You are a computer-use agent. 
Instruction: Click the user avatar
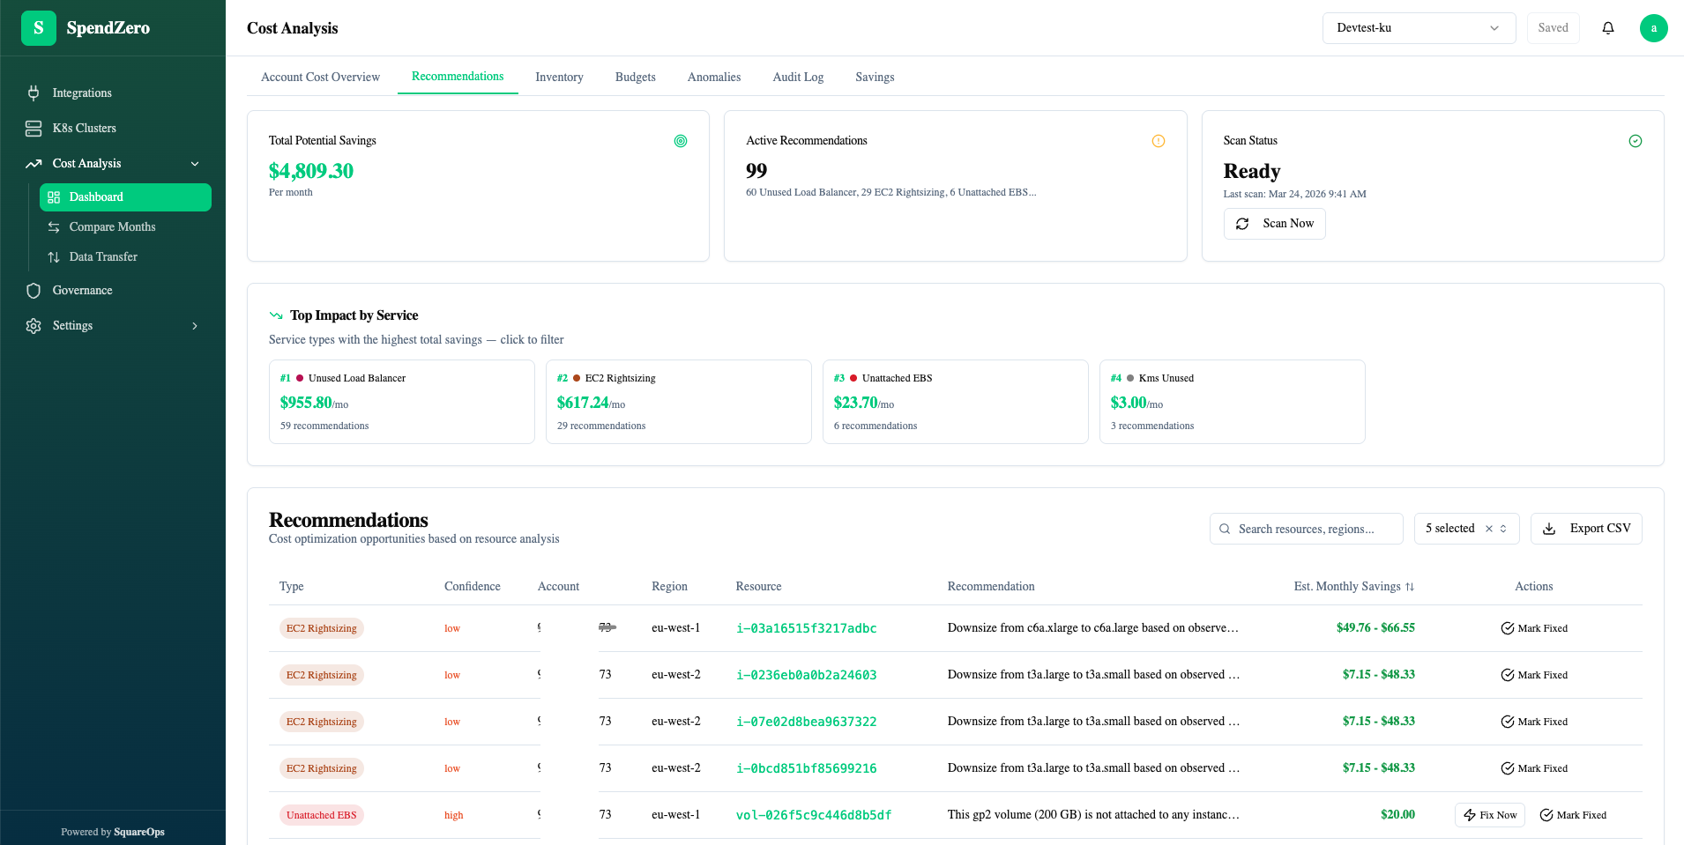pyautogui.click(x=1654, y=27)
